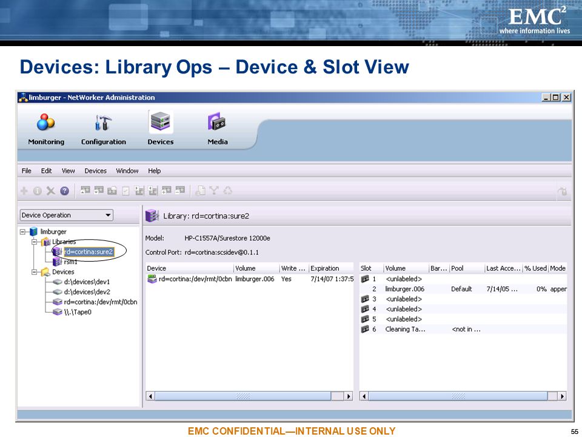Click the rsm1 library icon
This screenshot has height=437, width=582.
point(57,262)
